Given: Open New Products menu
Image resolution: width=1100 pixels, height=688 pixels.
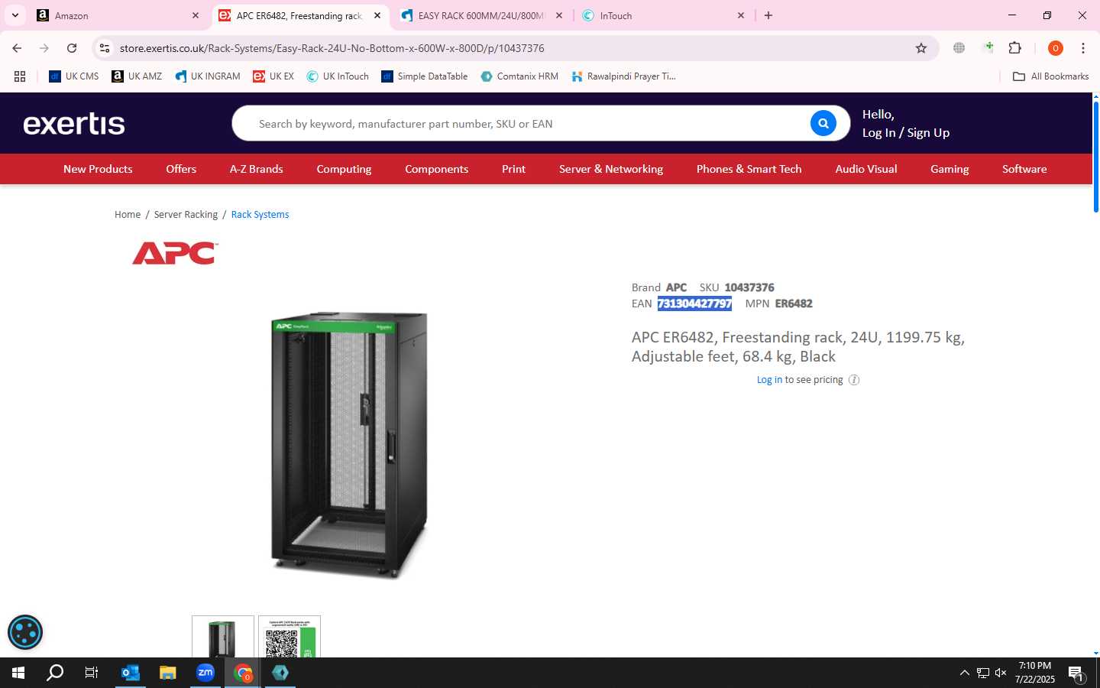Looking at the screenshot, I should 98,169.
